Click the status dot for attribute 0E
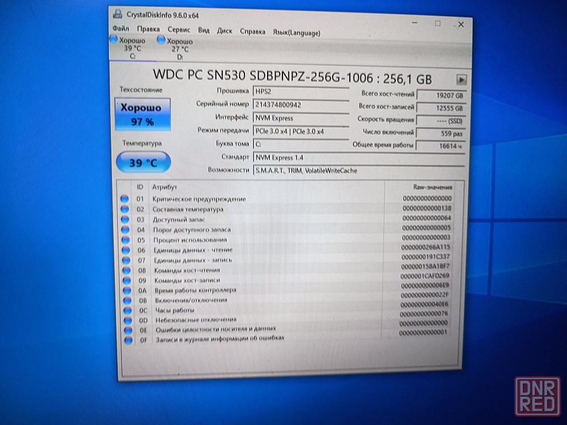Viewport: 567px width, 425px height. coord(128,330)
